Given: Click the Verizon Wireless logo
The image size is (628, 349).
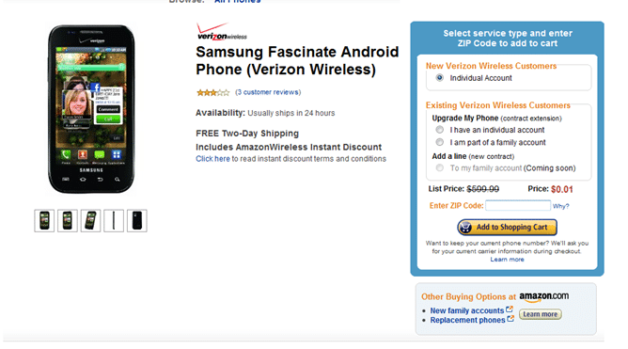Looking at the screenshot, I should (222, 32).
